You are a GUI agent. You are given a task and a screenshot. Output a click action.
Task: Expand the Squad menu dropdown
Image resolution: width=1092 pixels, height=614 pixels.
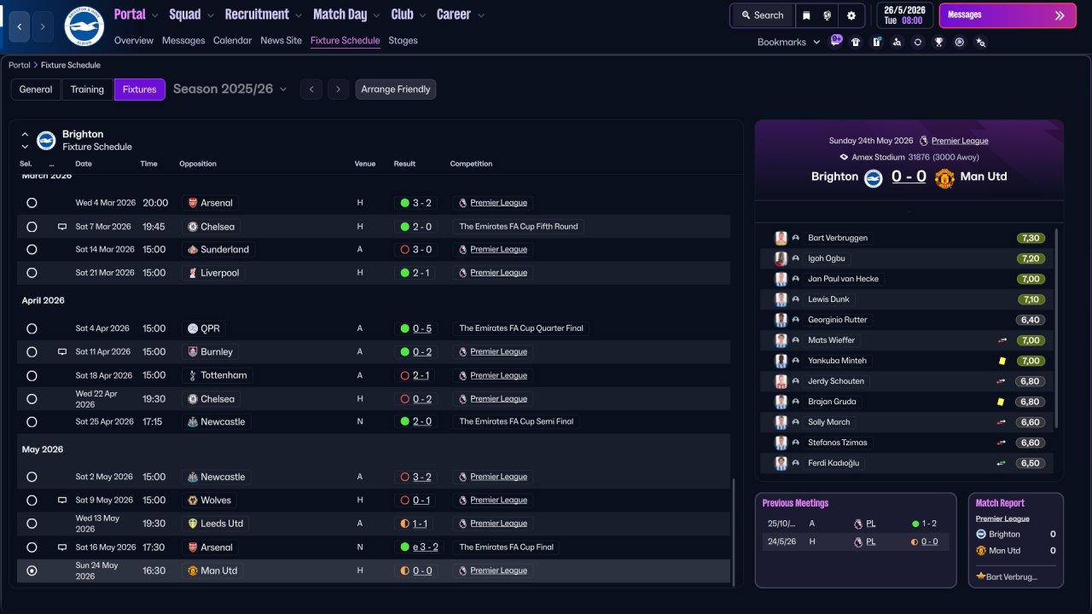210,15
